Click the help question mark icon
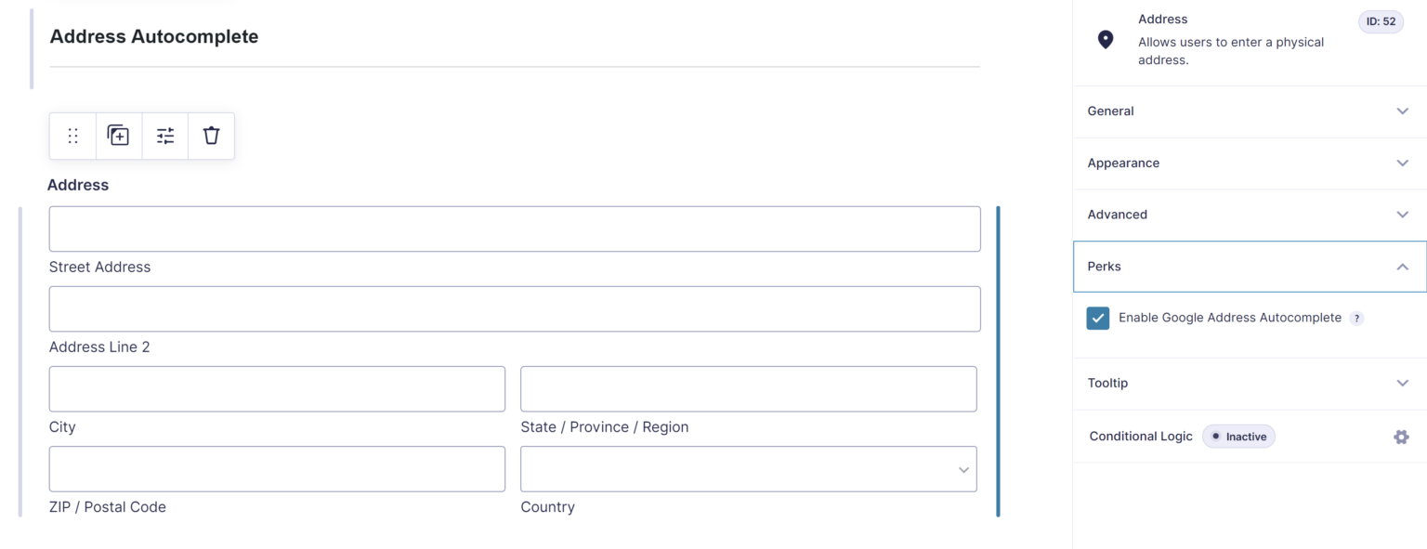 tap(1356, 319)
